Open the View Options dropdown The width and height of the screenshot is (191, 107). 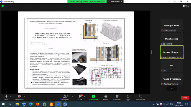(x=116, y=1)
